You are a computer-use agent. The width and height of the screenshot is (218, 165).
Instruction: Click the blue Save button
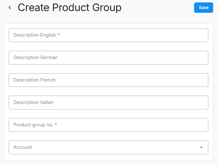(x=203, y=8)
